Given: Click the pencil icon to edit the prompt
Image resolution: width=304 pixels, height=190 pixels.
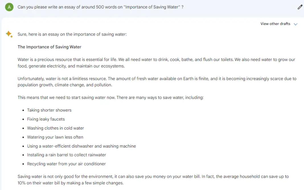Looking at the screenshot, I should pyautogui.click(x=300, y=7).
